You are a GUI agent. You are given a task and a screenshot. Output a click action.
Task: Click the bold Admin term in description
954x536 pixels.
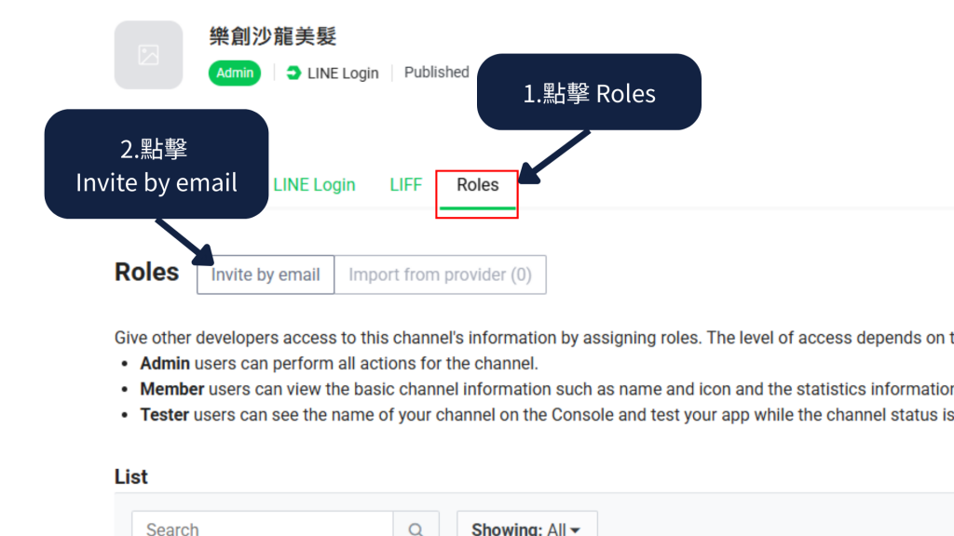(x=165, y=363)
